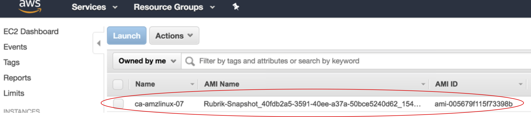This screenshot has height=117, width=531.
Task: Click the filter by tags search field
Action: click(355, 61)
